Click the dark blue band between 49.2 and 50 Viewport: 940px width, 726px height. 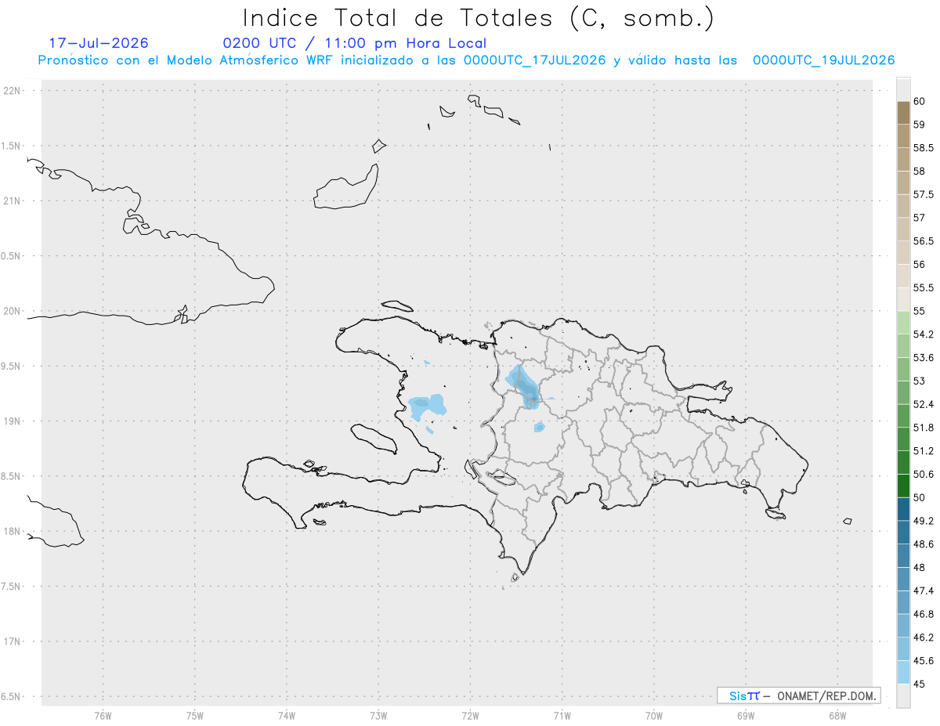(903, 509)
